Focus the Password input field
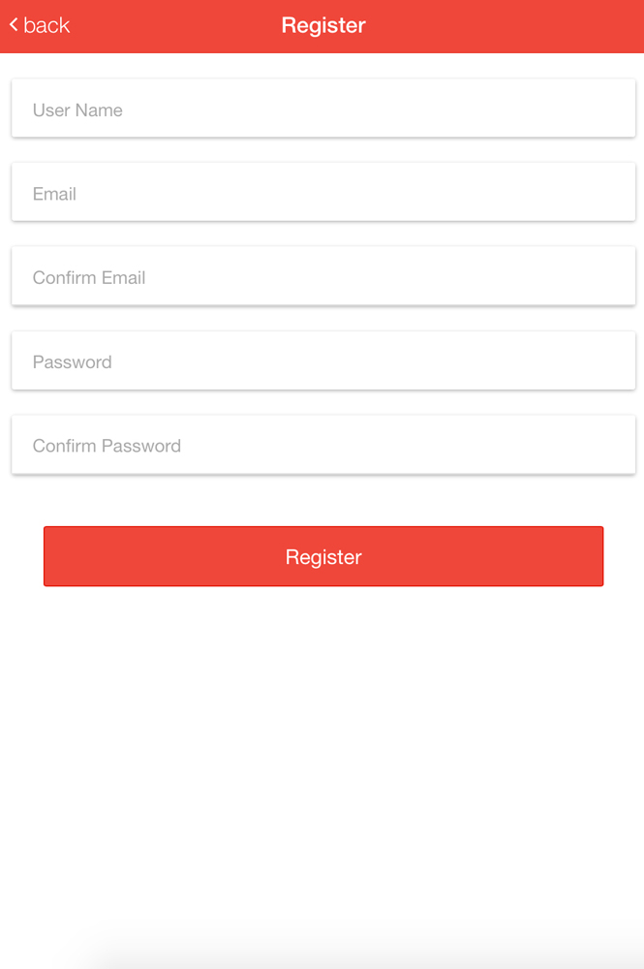This screenshot has width=644, height=969. coord(323,361)
